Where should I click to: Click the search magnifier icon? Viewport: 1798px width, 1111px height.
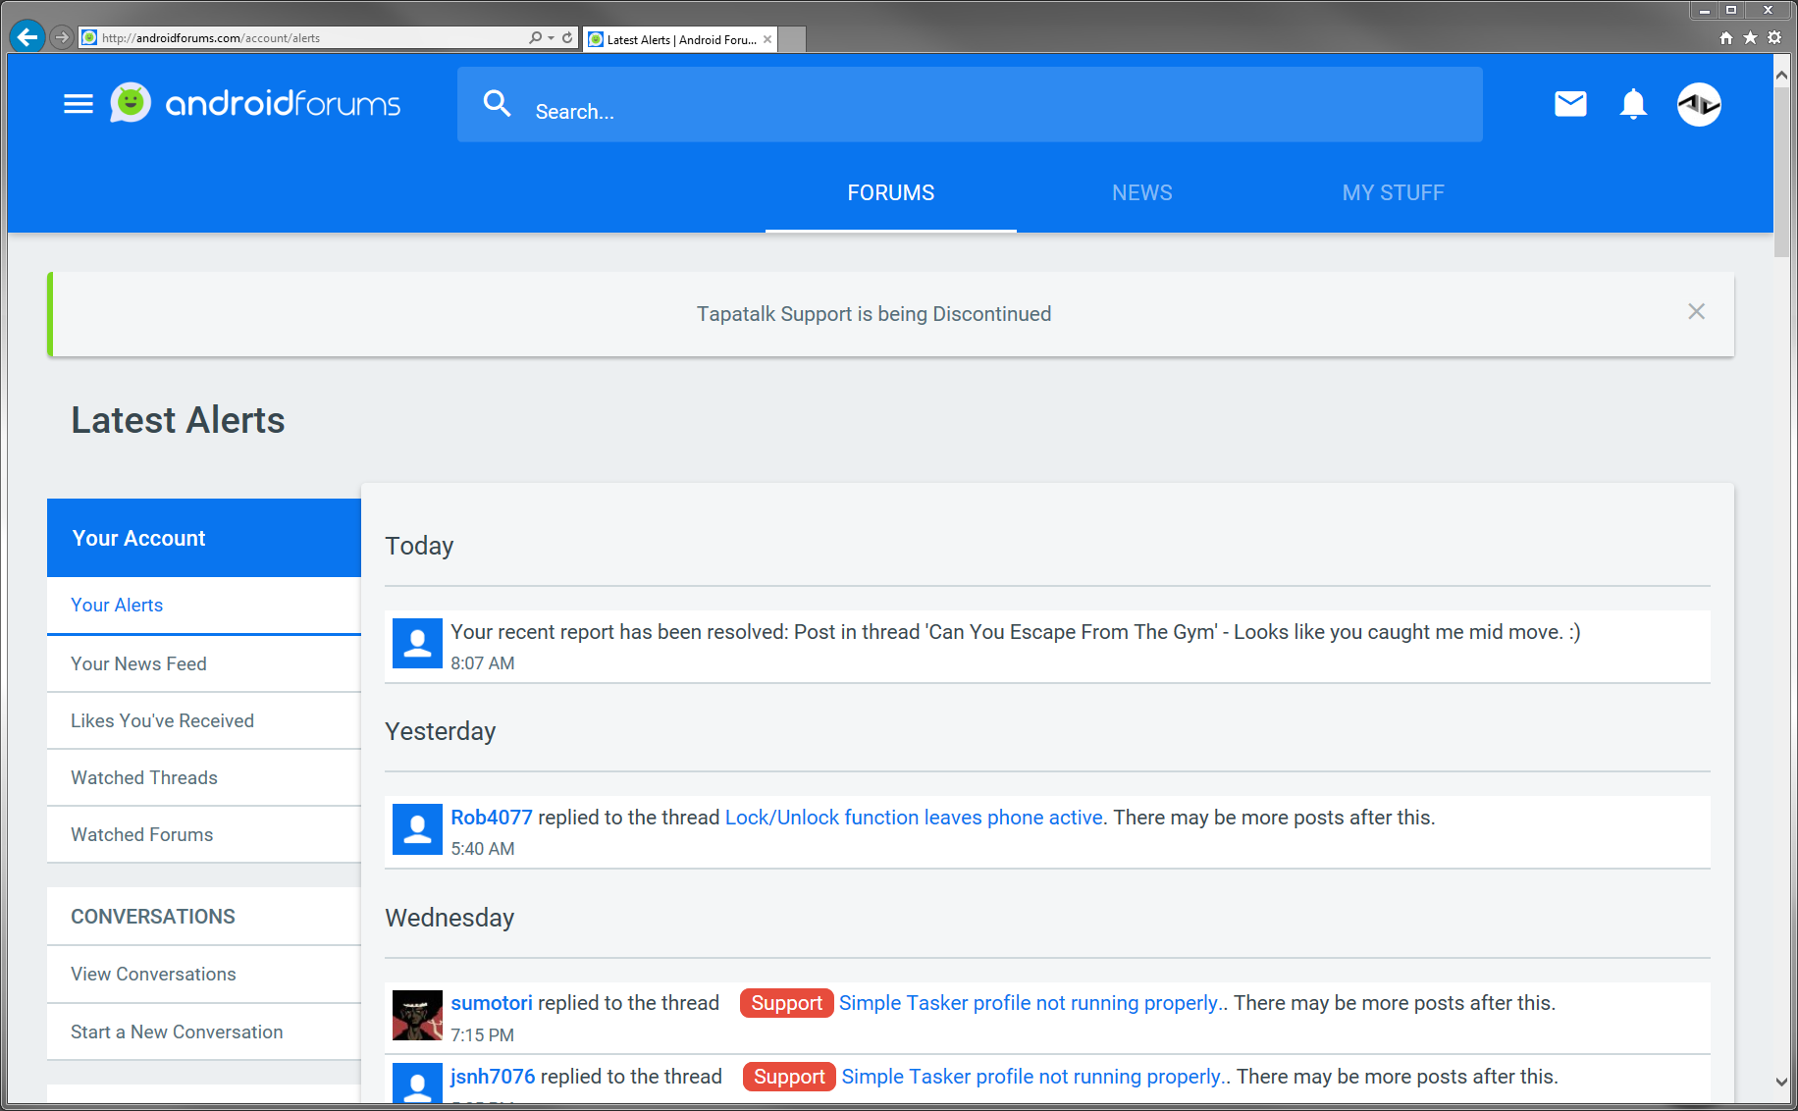[498, 104]
